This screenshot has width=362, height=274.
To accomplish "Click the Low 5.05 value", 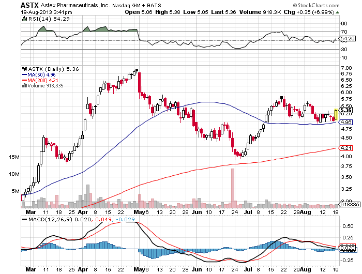I will click(196, 12).
